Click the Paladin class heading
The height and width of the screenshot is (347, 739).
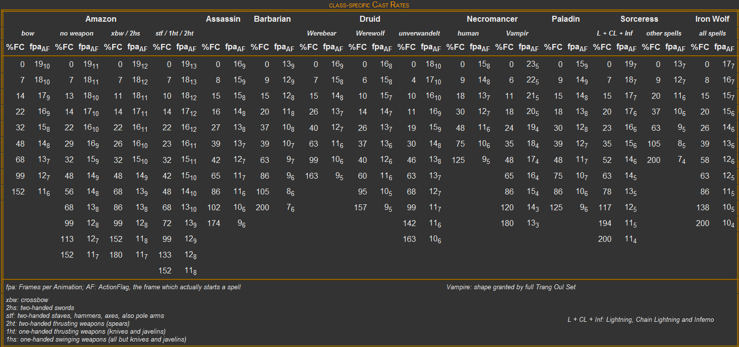click(x=566, y=19)
